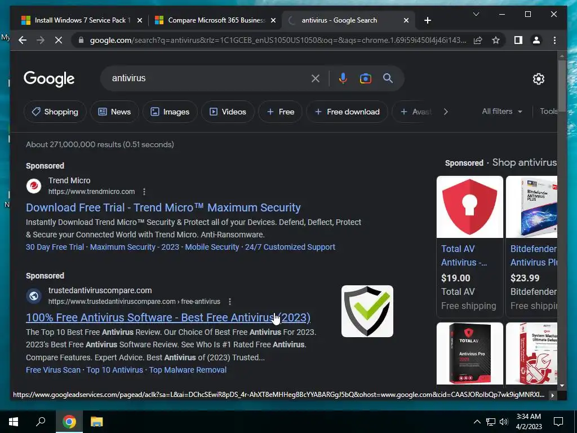Open a new tab with the plus button
Viewport: 577px width, 433px height.
(428, 20)
